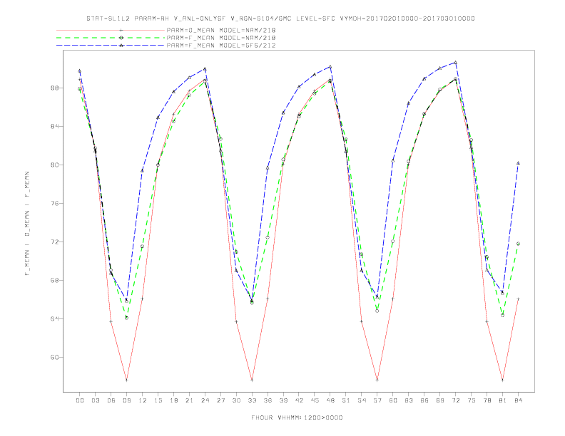Click y-axis tick label 88
The image size is (565, 436).
pos(54,88)
